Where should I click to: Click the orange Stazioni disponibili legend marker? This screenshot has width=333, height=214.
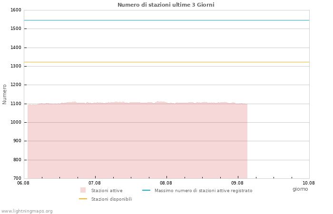[x=83, y=199]
